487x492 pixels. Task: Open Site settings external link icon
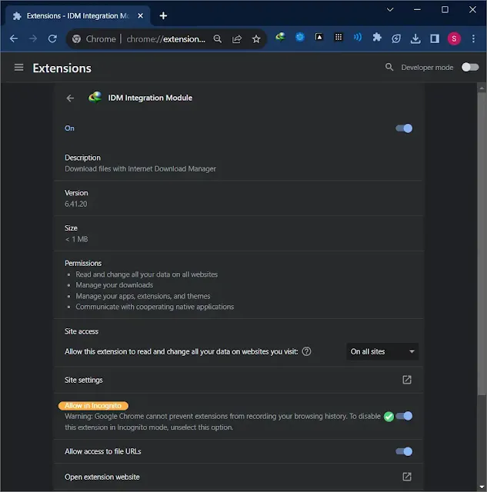click(407, 380)
